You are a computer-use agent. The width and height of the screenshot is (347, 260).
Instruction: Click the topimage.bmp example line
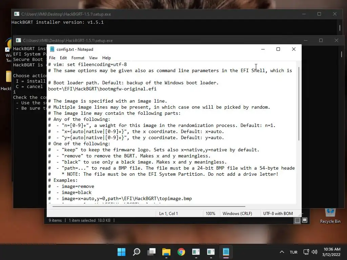[x=120, y=198]
